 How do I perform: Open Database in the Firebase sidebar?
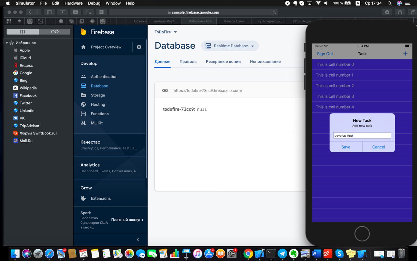point(99,86)
